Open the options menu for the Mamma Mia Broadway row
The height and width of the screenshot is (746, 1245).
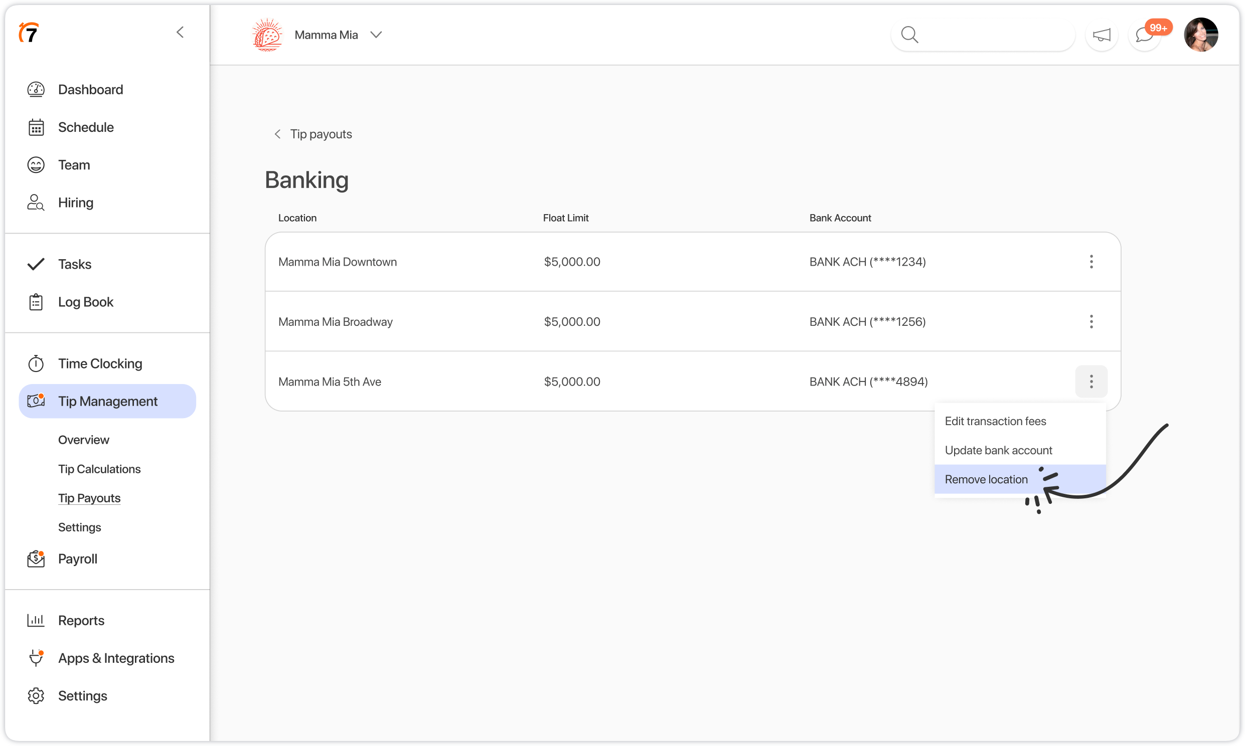[x=1091, y=322]
